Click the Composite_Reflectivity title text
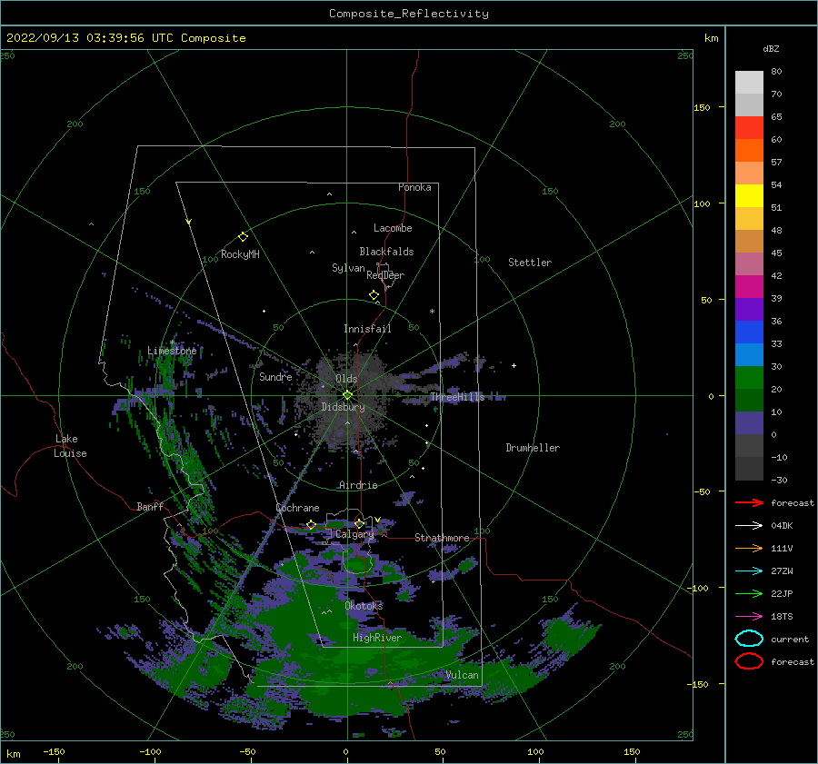This screenshot has width=818, height=764. 409,14
